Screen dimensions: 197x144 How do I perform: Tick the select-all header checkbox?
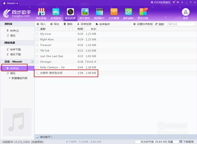pos(37,29)
